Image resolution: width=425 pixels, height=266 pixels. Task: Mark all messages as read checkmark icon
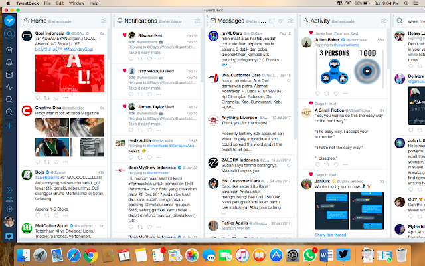coord(281,21)
